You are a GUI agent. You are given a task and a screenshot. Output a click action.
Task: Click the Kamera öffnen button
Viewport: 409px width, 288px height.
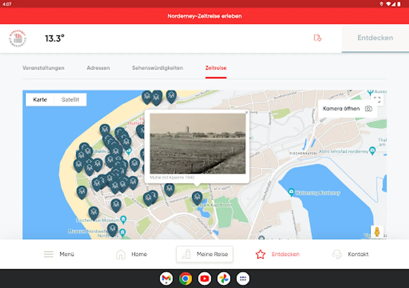[x=347, y=108]
